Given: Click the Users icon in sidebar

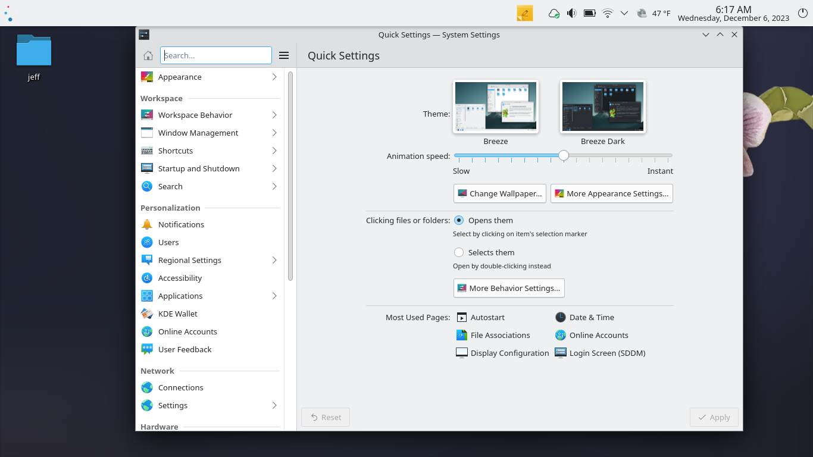Looking at the screenshot, I should [147, 242].
